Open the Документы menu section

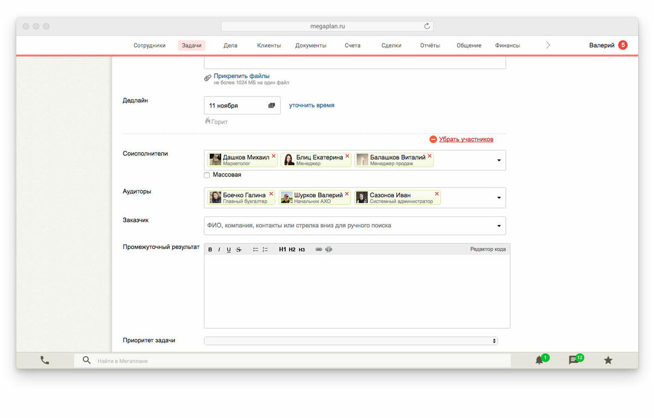311,46
